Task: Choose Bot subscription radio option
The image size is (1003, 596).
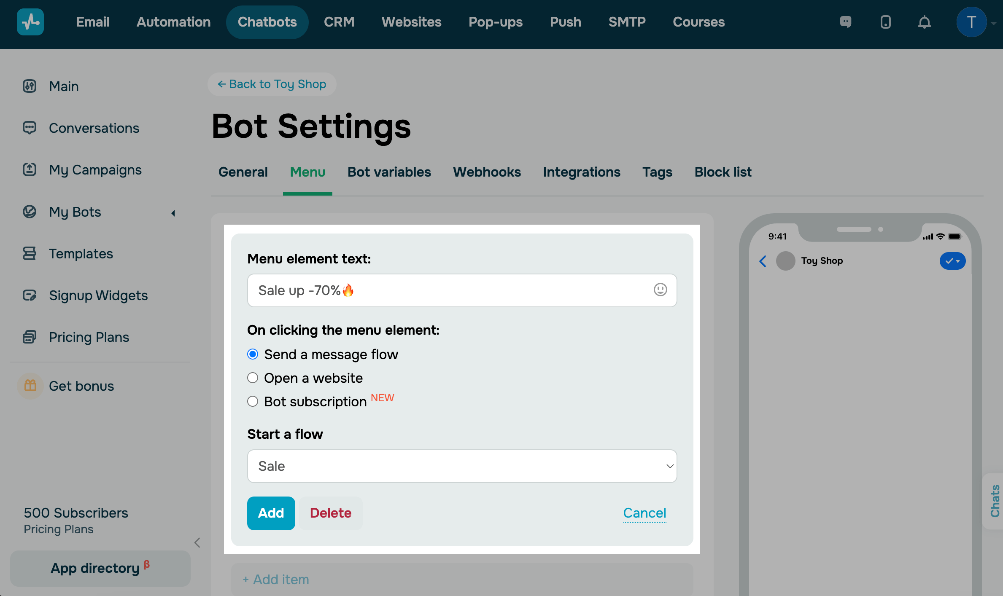Action: point(253,401)
